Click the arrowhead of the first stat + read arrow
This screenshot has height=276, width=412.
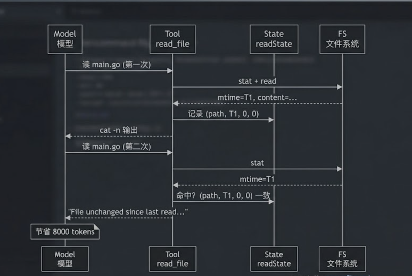pos(339,87)
